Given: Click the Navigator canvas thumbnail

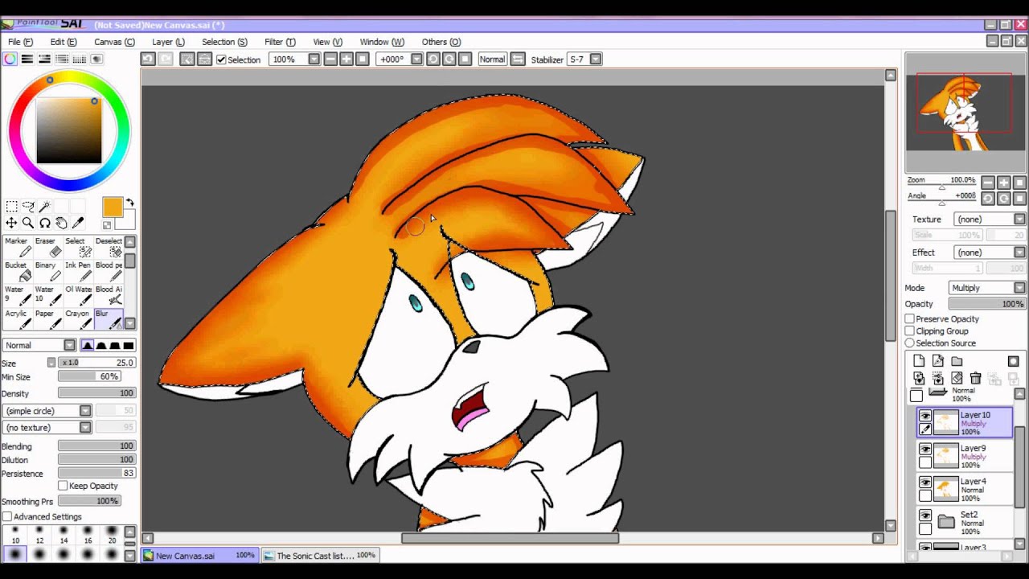Looking at the screenshot, I should coord(965,113).
